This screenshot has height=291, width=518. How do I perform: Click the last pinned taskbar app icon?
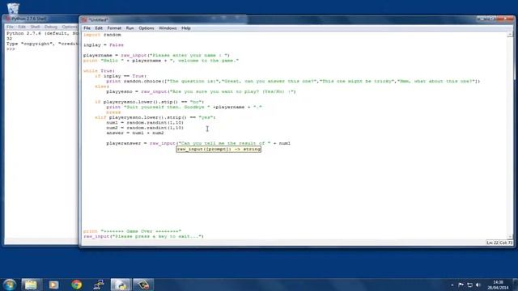(x=143, y=285)
